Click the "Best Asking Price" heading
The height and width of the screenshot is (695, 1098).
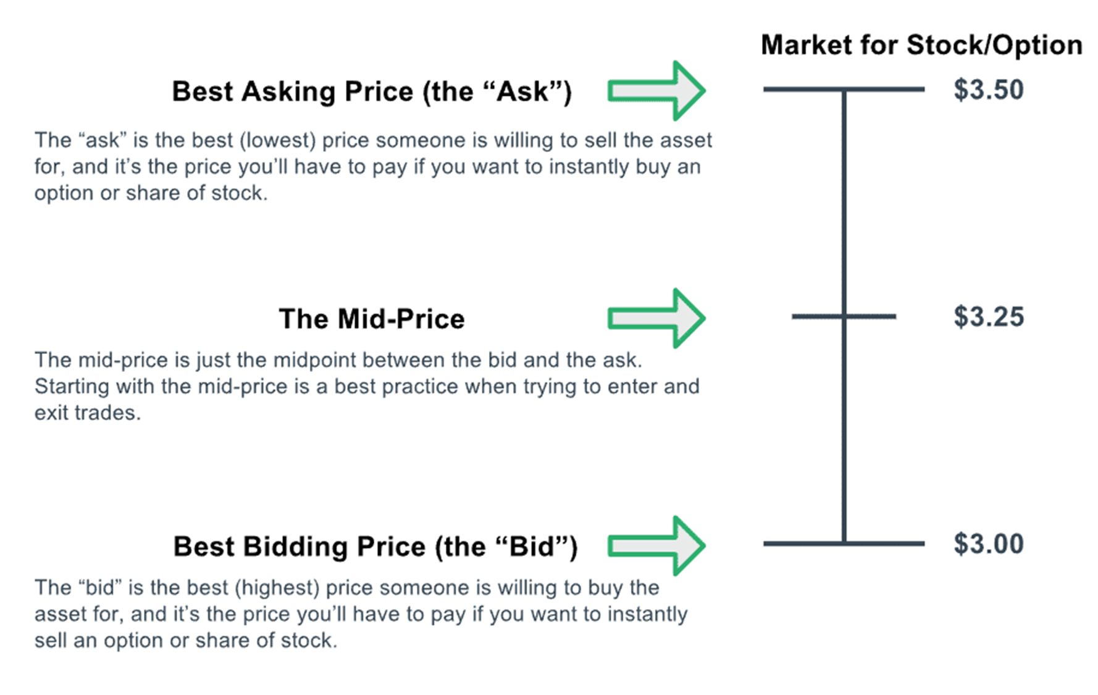pos(372,91)
